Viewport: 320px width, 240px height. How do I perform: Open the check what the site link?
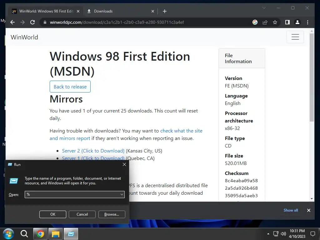181,131
